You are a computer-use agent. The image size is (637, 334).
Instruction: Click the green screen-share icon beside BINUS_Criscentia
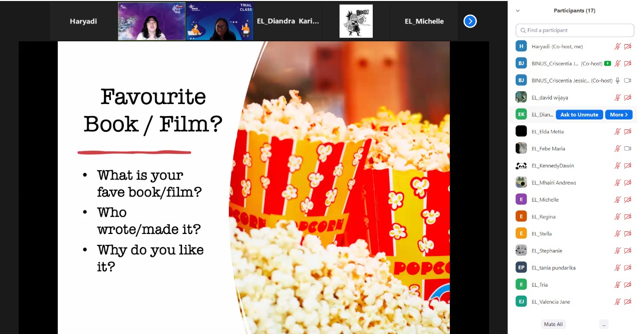click(x=607, y=64)
